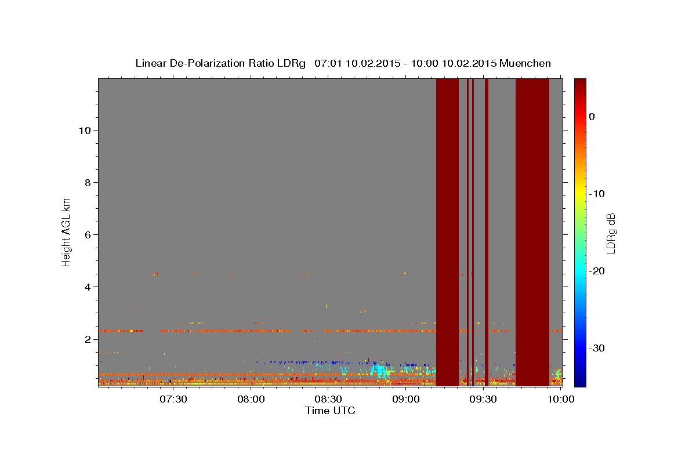
Task: Click the green middle section of colorbar
Action: pos(580,232)
